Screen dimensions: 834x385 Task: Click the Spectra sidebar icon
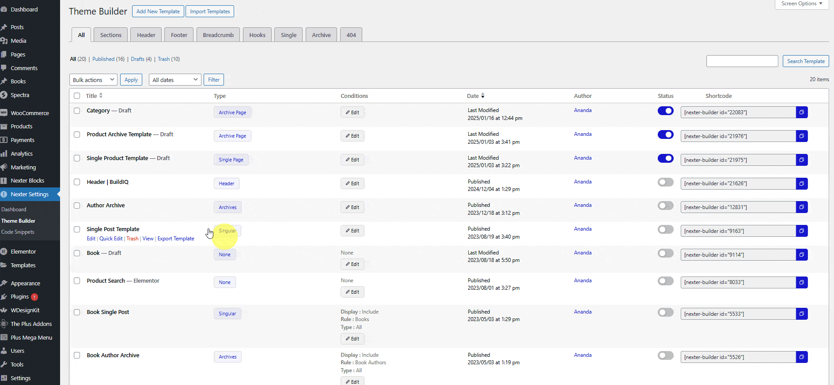coord(4,95)
